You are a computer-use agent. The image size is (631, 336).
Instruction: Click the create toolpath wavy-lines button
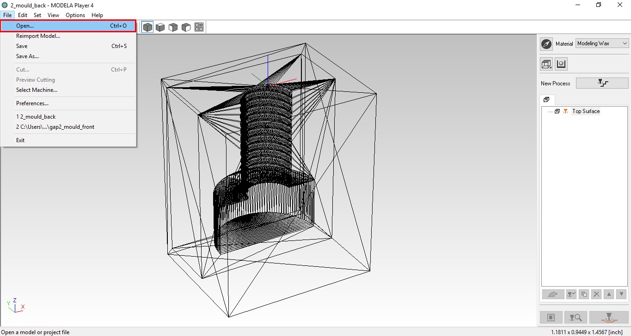553,294
